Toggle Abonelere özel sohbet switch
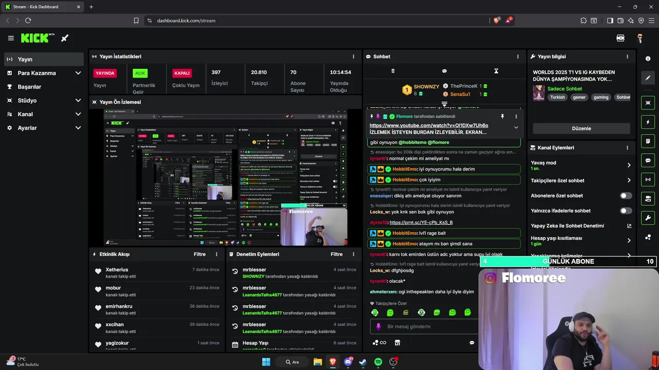The height and width of the screenshot is (370, 659). 626,196
